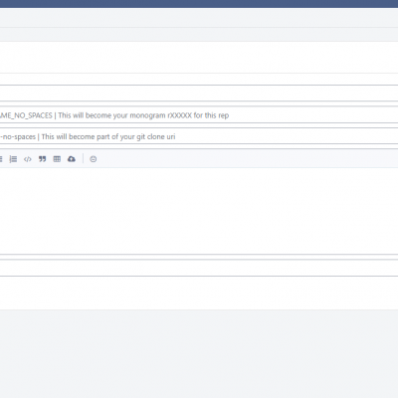This screenshot has width=398, height=398.
Task: Click the dark blue top header bar
Action: (x=199, y=4)
